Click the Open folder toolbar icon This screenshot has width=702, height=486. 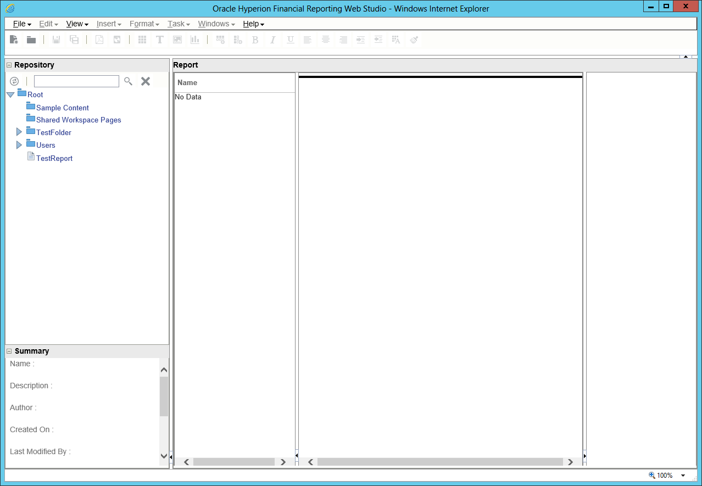pos(31,40)
